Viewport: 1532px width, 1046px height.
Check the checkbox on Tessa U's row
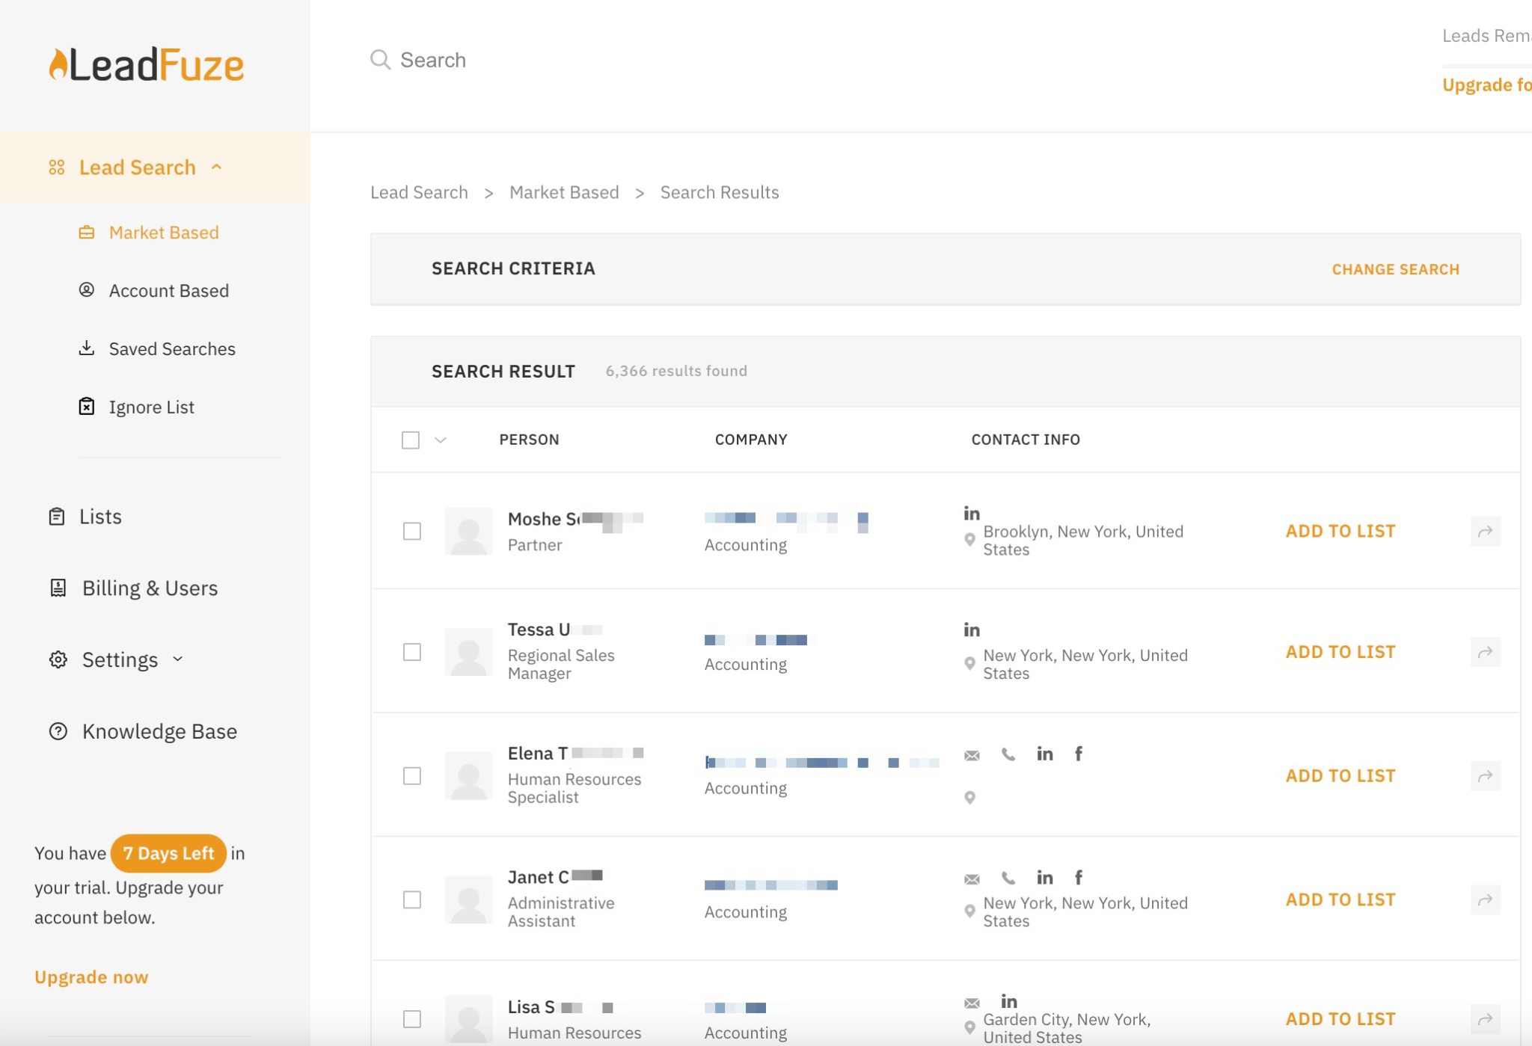411,652
